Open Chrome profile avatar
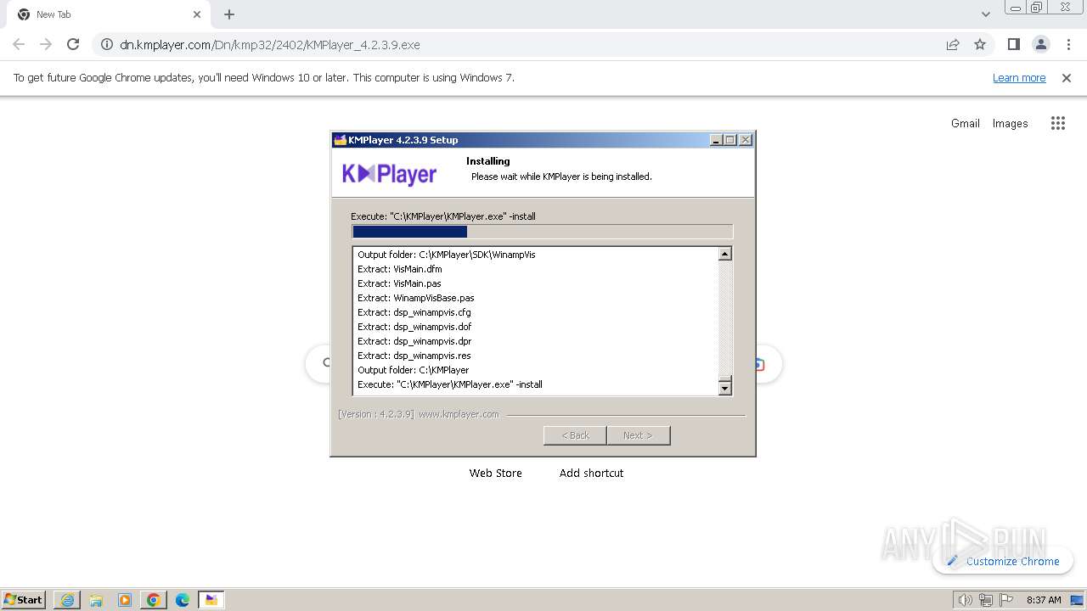Screen dimensions: 1087x611 point(1041,44)
